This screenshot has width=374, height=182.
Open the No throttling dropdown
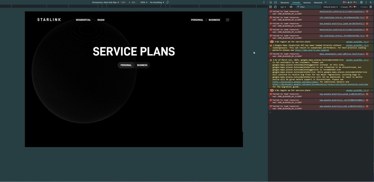157,2
